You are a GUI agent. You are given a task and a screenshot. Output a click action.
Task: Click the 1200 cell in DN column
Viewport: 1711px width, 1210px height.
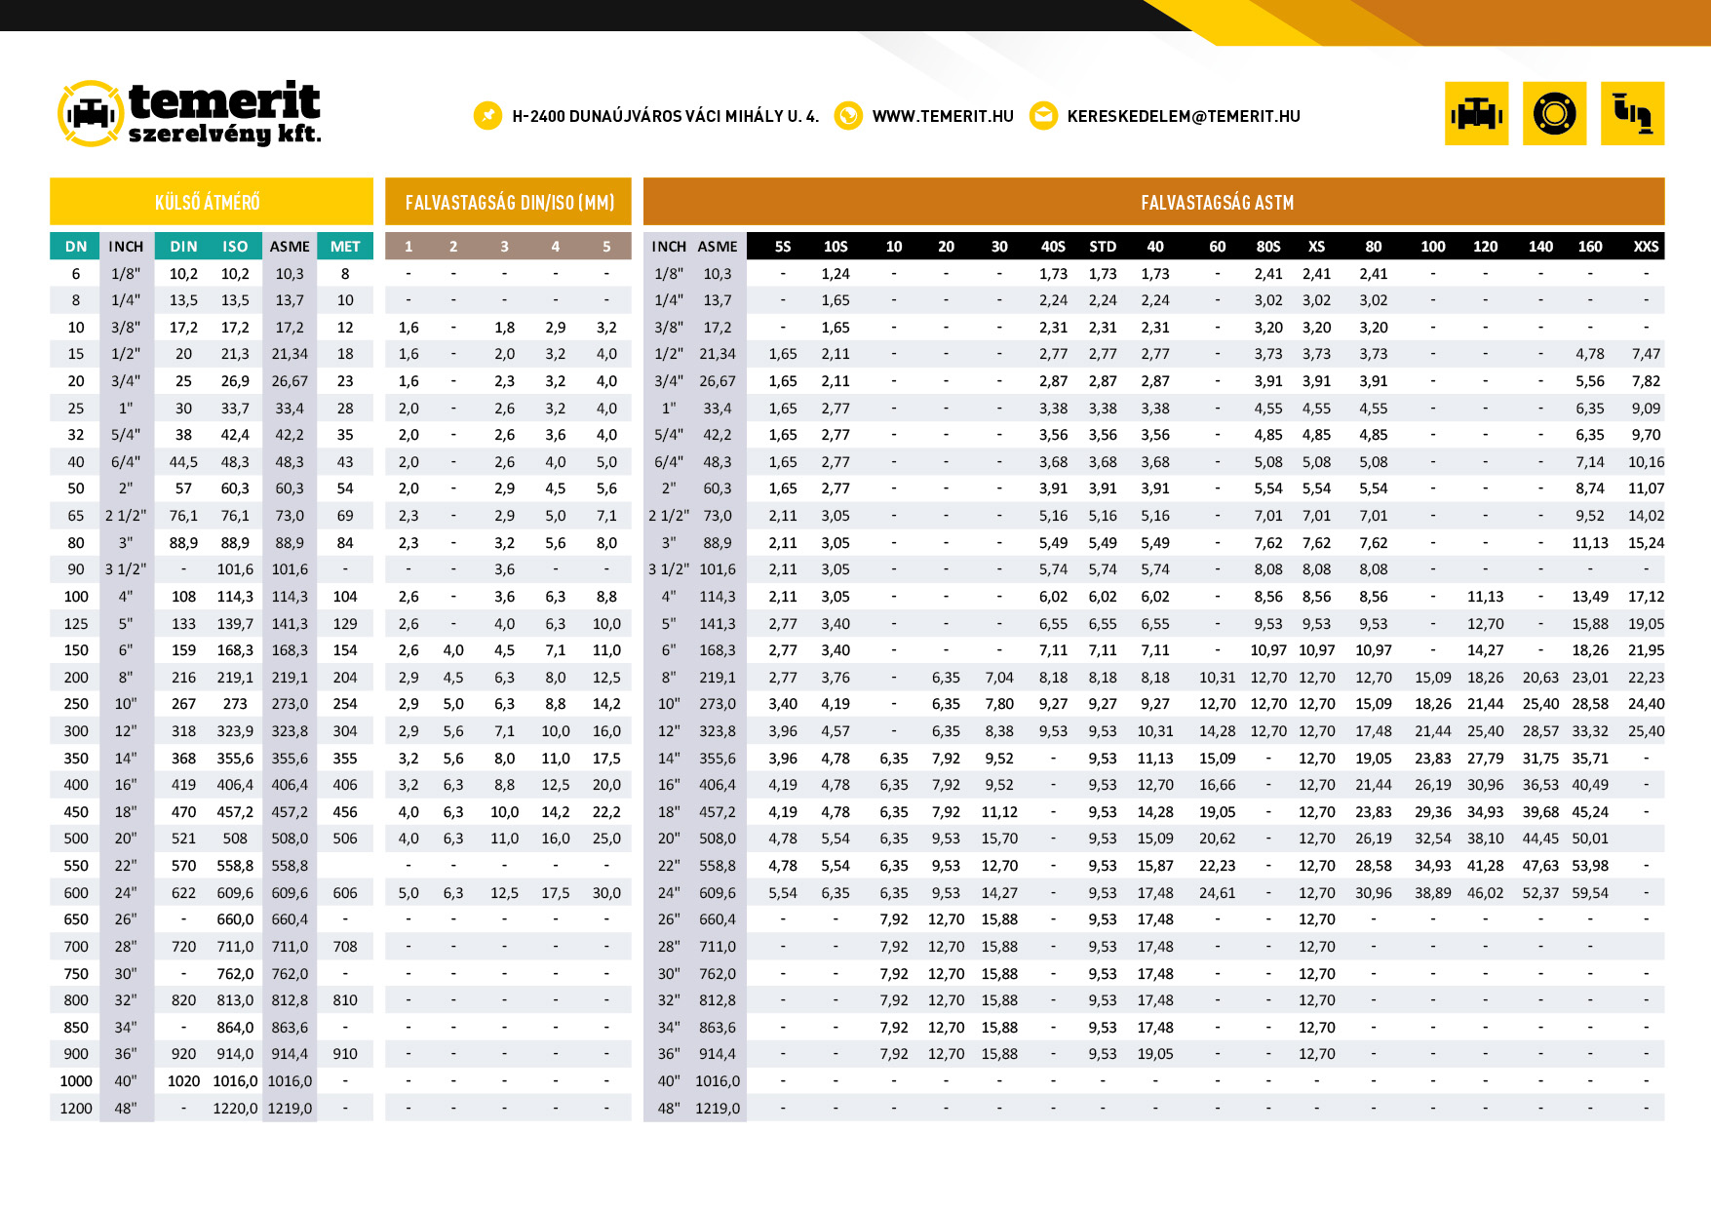point(76,1109)
